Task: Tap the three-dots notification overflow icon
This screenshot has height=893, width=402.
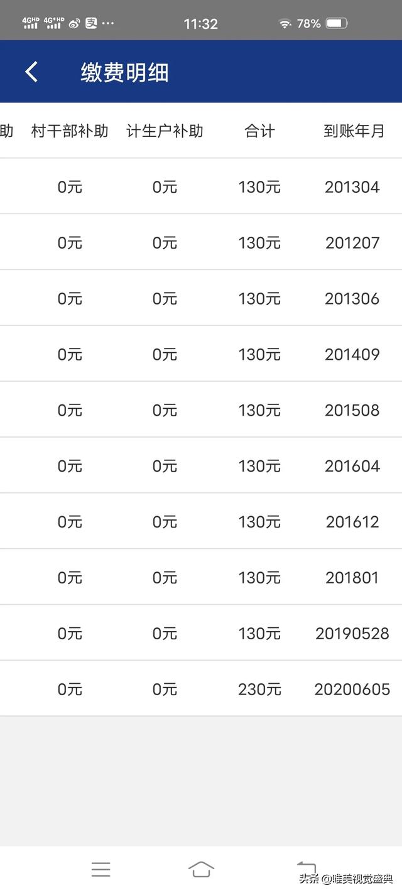Action: [x=108, y=24]
